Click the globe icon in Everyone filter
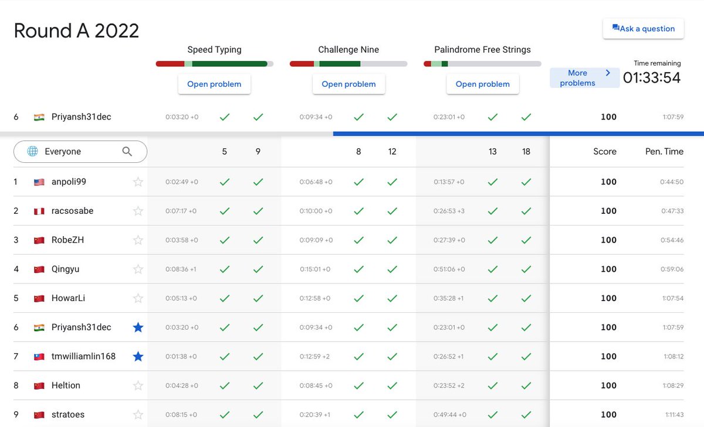Screen dimensions: 704x427 click(x=33, y=152)
